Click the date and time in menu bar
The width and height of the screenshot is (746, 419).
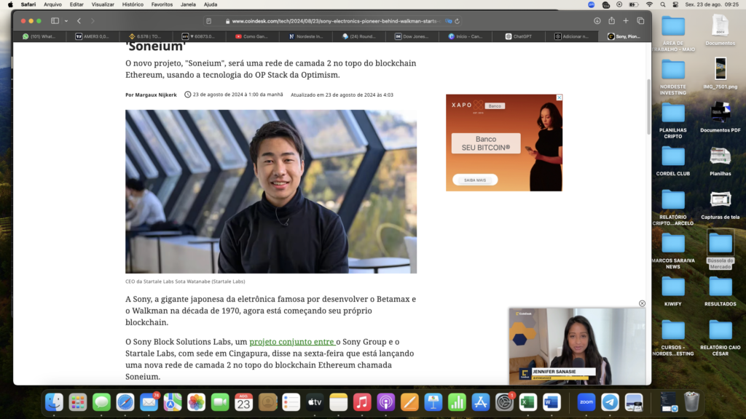(712, 4)
